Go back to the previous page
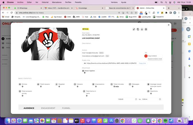193x125 pixels. [x=3, y=13]
